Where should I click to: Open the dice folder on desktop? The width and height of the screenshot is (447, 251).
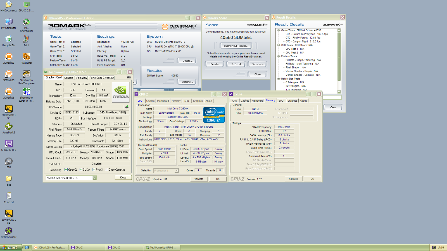(x=9, y=181)
